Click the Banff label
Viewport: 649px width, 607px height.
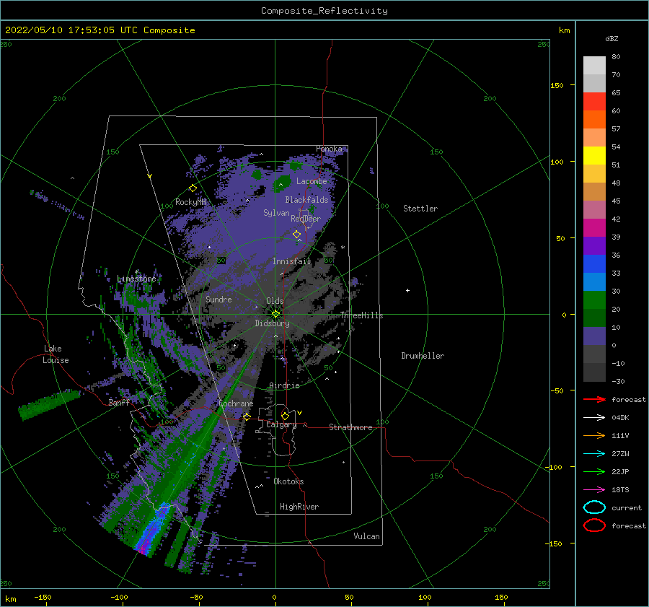coord(119,402)
